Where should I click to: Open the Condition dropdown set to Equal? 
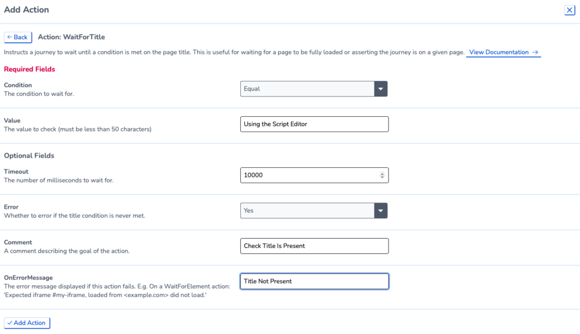(x=314, y=89)
